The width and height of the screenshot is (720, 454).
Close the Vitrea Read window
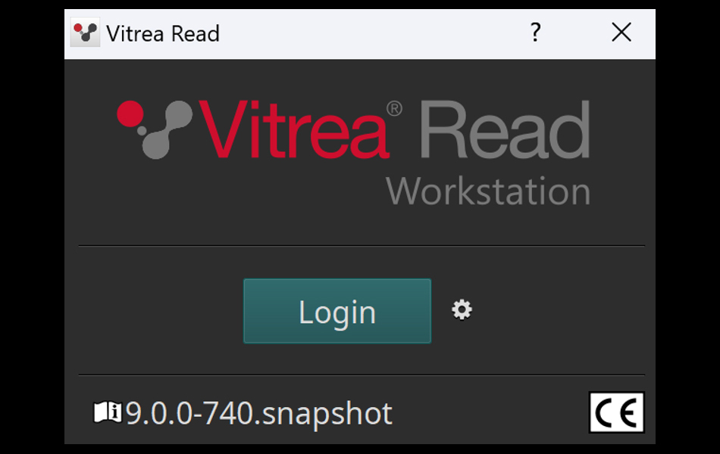point(621,33)
